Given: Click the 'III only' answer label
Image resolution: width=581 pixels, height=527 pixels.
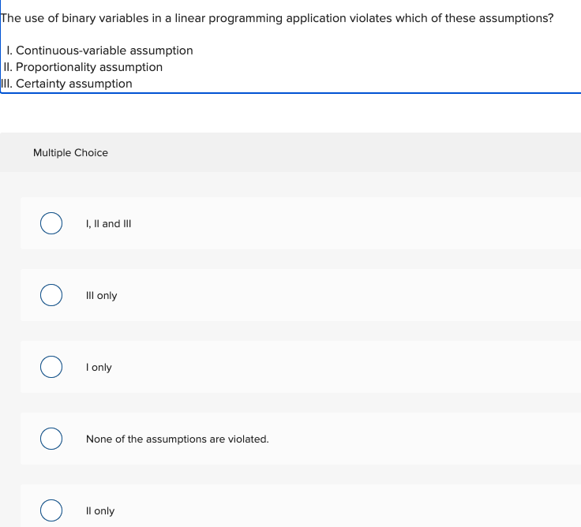Looking at the screenshot, I should tap(102, 296).
